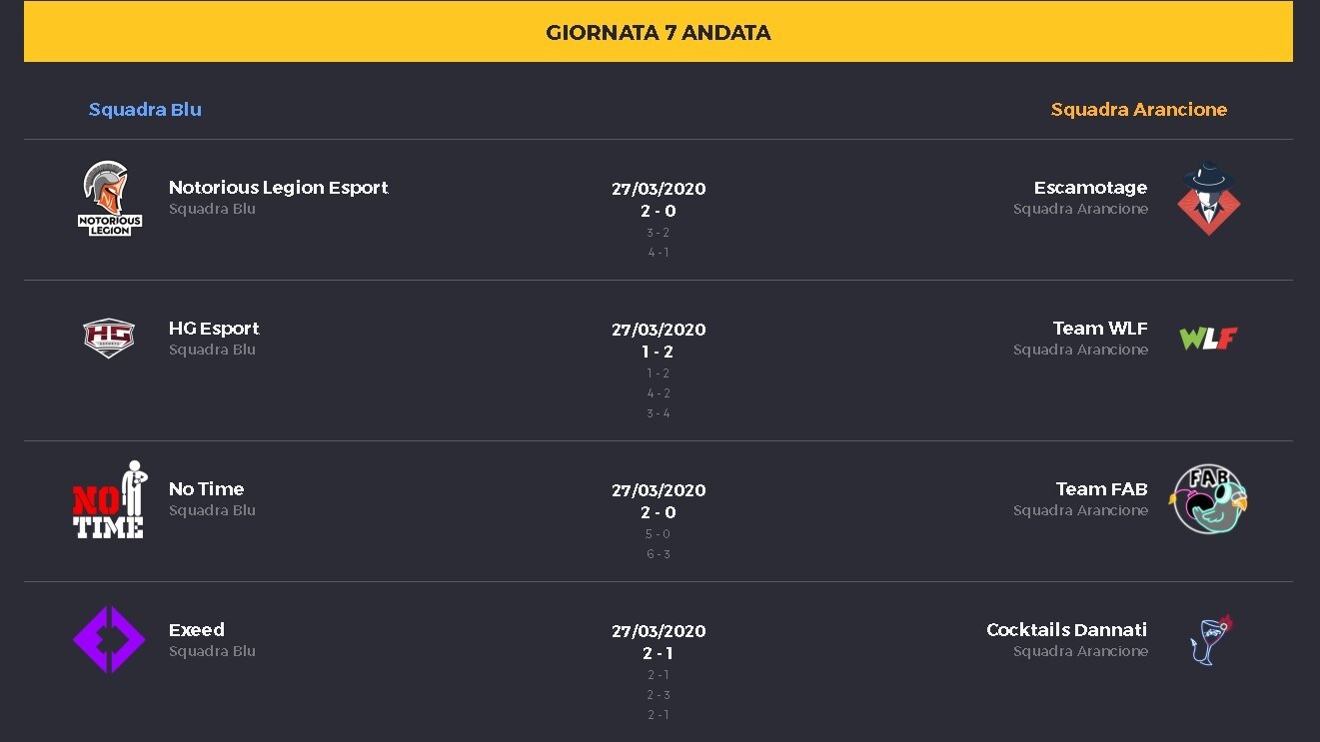Image resolution: width=1320 pixels, height=742 pixels.
Task: Open the purple Exeed logo
Action: click(109, 640)
